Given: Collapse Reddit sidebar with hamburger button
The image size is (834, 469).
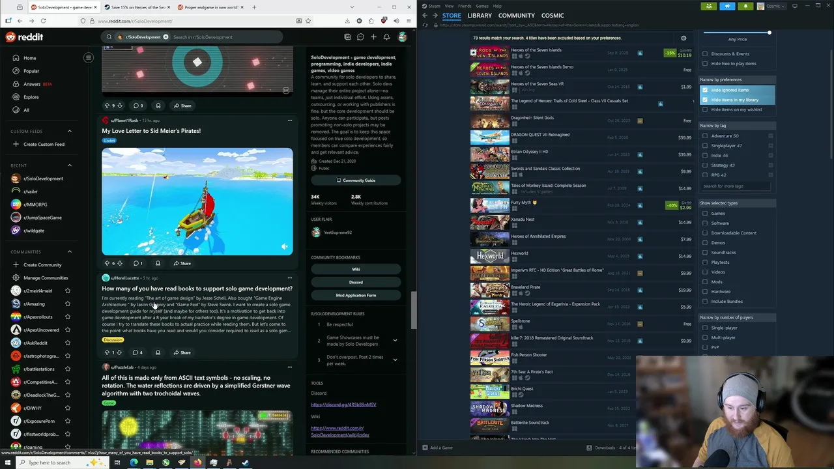Looking at the screenshot, I should [x=89, y=58].
